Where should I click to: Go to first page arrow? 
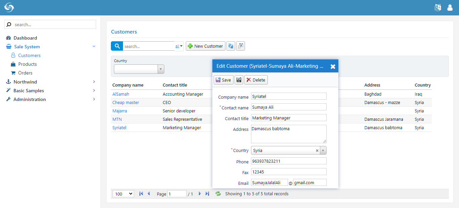click(x=141, y=194)
